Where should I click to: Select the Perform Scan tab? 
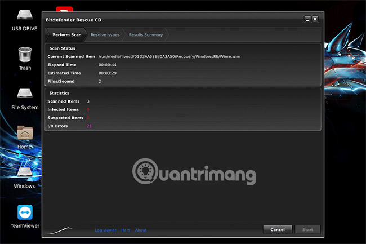click(x=66, y=35)
